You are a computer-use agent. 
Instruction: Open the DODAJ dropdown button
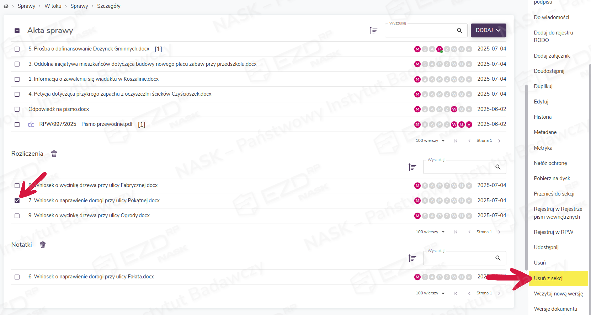[488, 30]
